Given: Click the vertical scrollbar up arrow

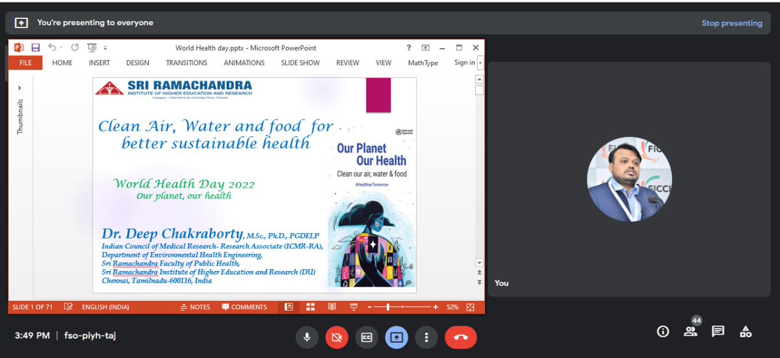Looking at the screenshot, I should pyautogui.click(x=480, y=79).
